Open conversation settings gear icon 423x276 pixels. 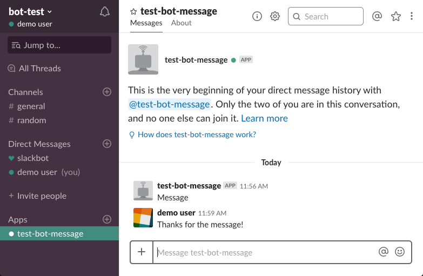click(x=275, y=16)
